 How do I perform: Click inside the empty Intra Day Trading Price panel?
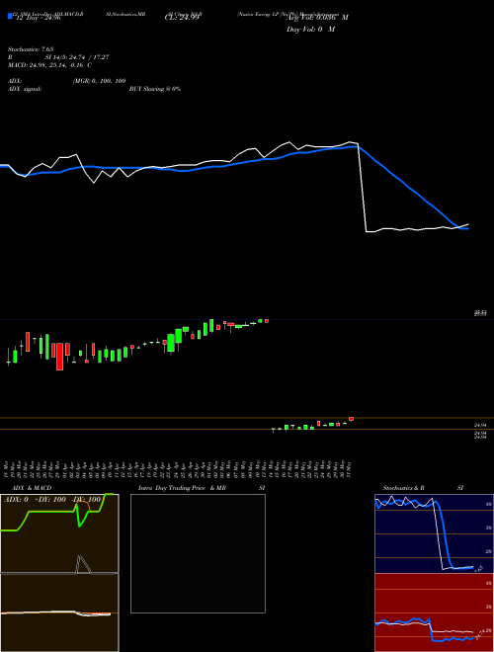click(198, 553)
